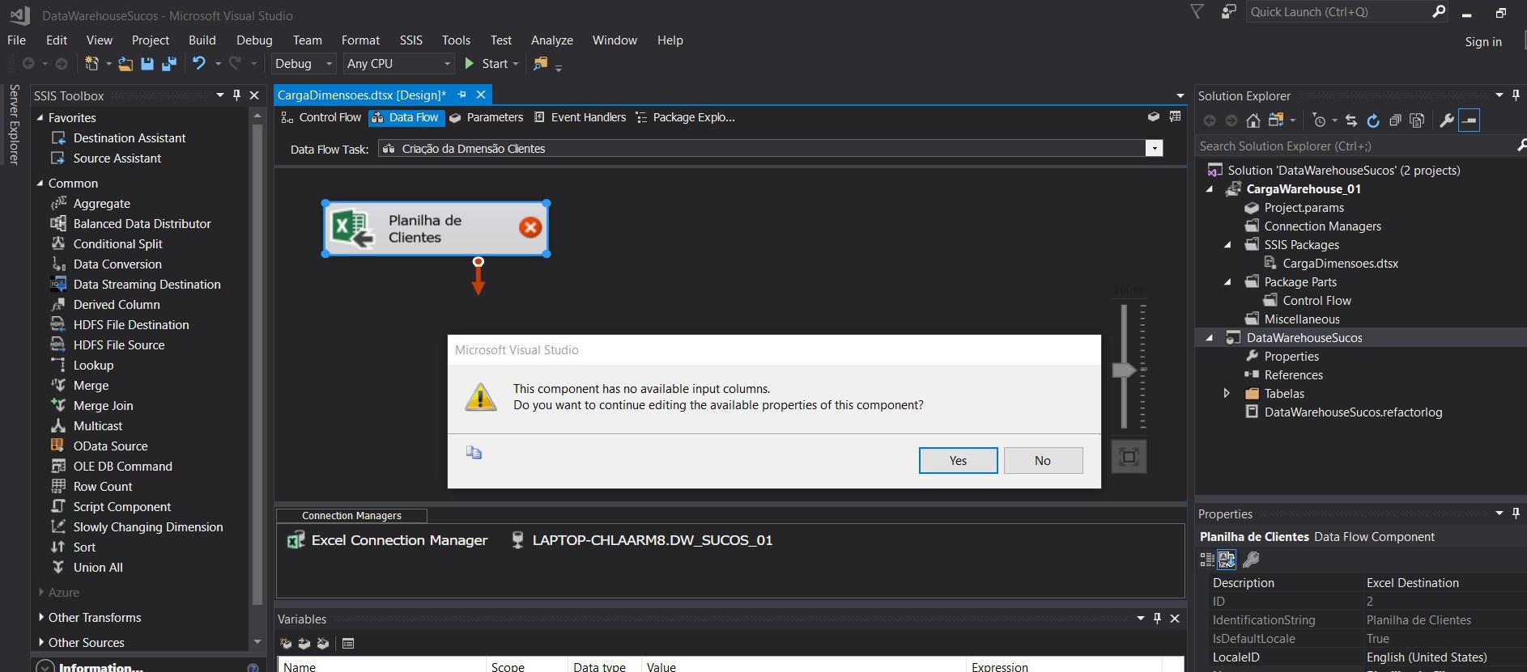This screenshot has width=1527, height=672.
Task: Collapse the Favorites group in SSIS Toolbox
Action: tap(40, 117)
